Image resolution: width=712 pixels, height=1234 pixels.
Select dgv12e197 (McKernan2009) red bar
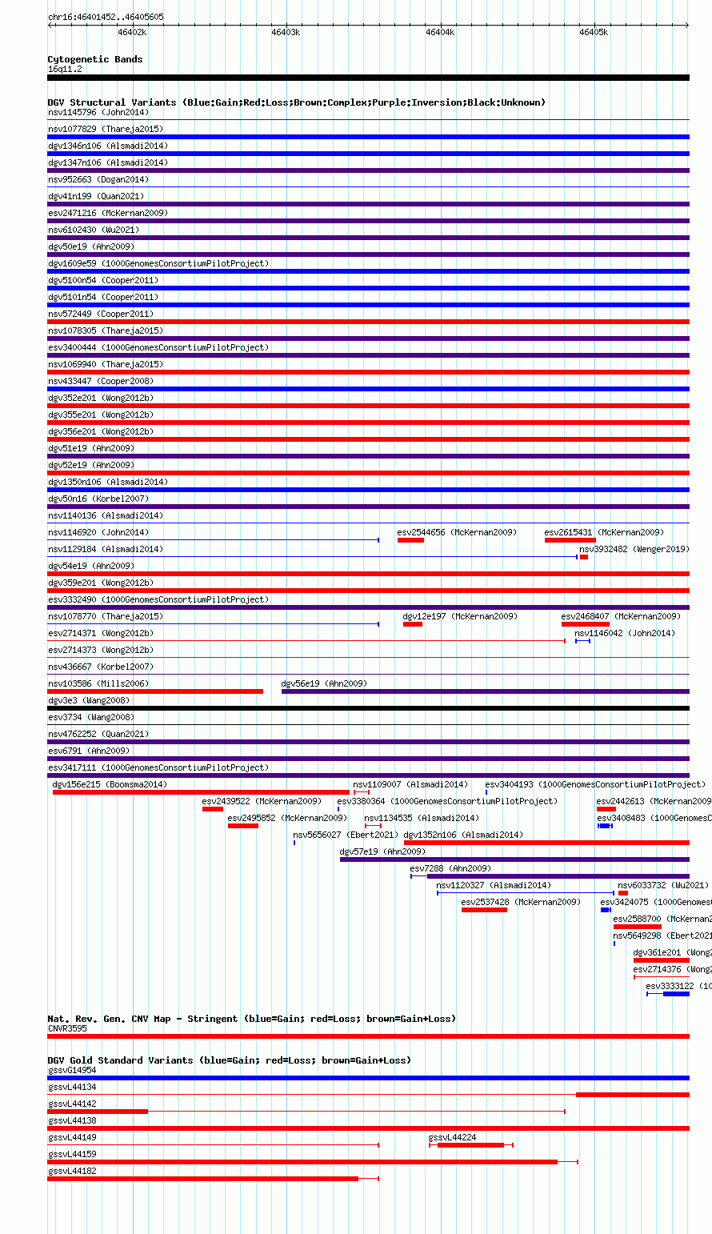coord(413,624)
